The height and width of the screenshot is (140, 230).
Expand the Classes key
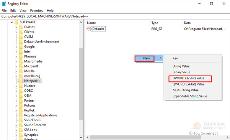(x=16, y=27)
